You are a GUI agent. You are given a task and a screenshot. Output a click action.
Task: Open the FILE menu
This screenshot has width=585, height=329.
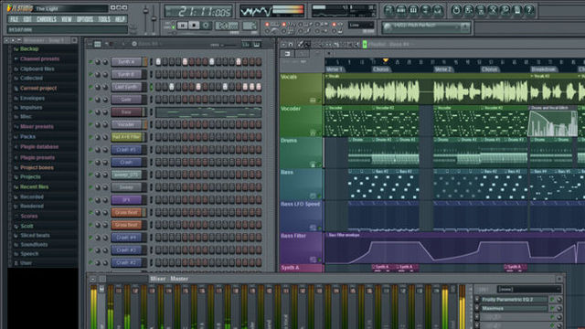[15, 19]
